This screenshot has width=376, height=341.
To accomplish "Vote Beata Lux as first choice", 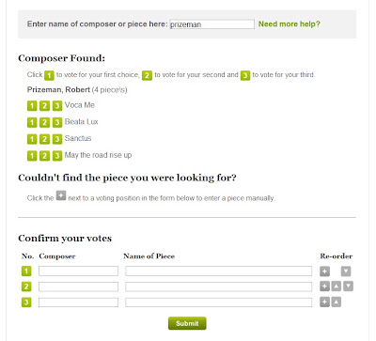I will [x=32, y=122].
